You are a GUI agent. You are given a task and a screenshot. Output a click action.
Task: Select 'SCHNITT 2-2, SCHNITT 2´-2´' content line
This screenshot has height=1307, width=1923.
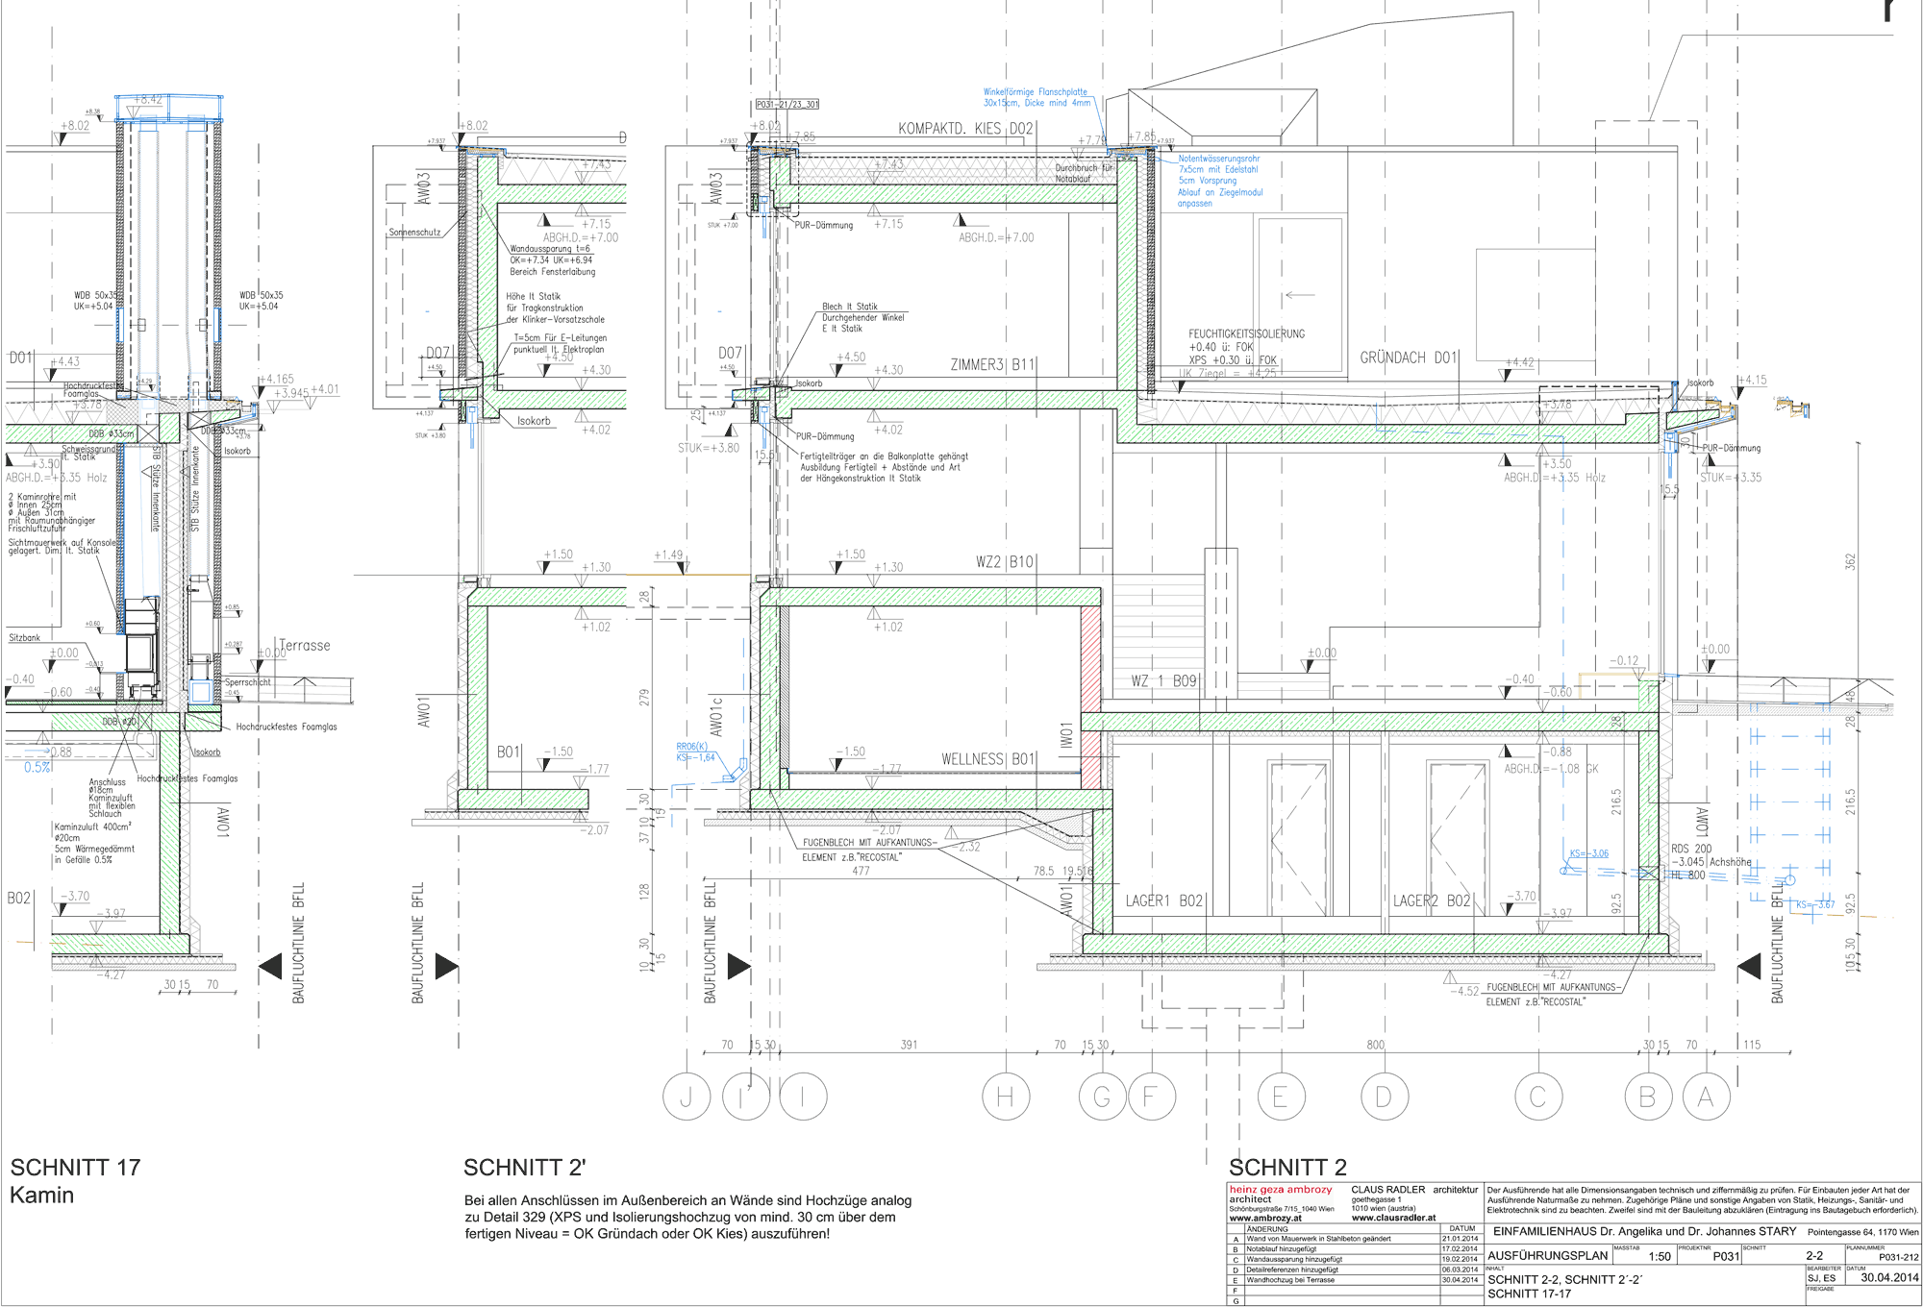point(1564,1279)
